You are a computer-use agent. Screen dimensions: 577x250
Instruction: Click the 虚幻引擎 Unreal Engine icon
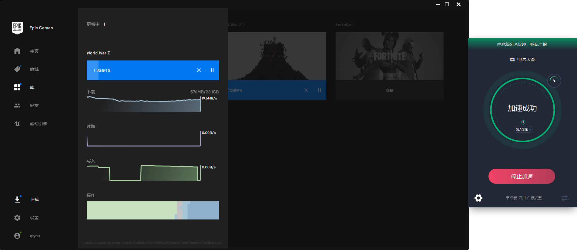click(17, 124)
